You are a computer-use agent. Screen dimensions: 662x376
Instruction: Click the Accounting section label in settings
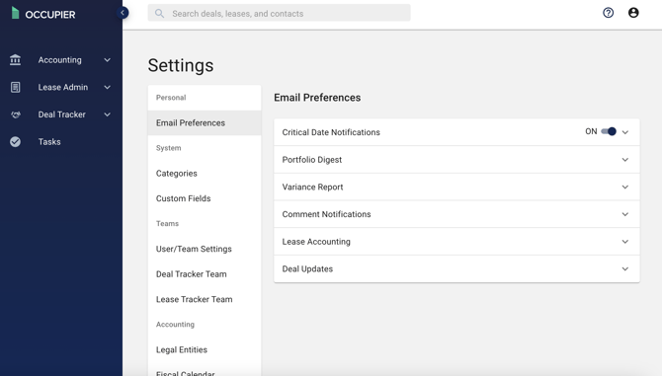tap(175, 325)
